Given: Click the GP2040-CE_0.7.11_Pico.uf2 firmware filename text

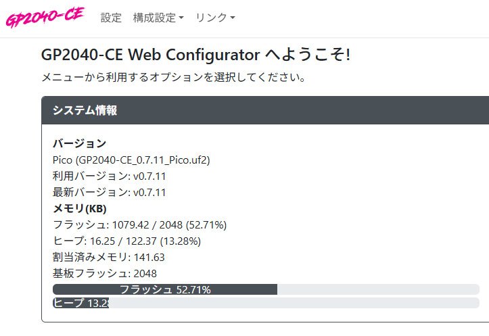Looking at the screenshot, I should pyautogui.click(x=131, y=160).
